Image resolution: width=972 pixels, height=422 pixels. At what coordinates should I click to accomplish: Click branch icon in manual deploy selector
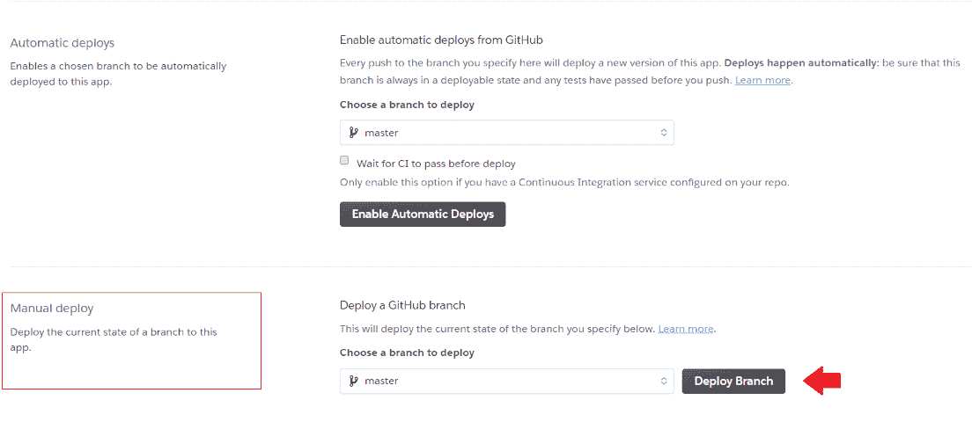tap(354, 381)
